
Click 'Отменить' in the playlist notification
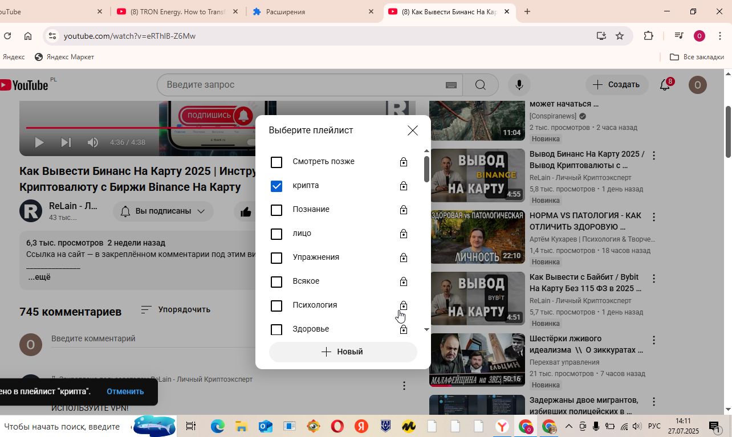[x=125, y=391]
